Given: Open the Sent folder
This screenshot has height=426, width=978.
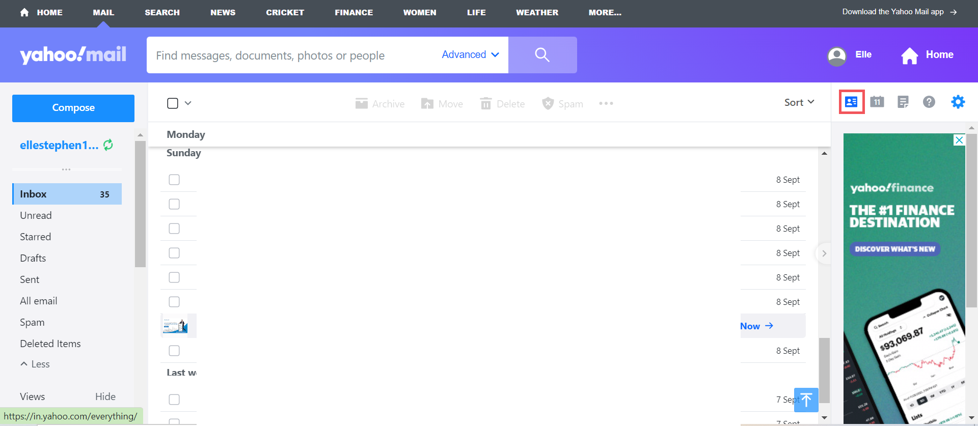Looking at the screenshot, I should pyautogui.click(x=30, y=279).
